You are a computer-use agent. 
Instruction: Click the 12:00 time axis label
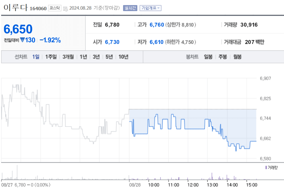[193, 185]
